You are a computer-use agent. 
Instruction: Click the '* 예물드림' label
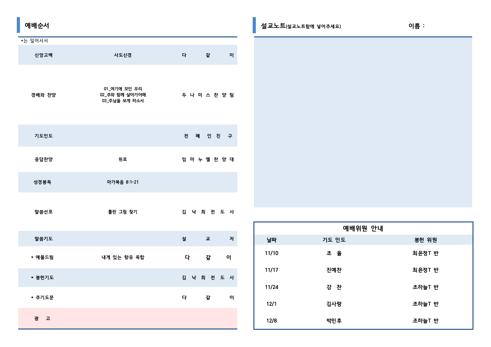click(x=42, y=257)
